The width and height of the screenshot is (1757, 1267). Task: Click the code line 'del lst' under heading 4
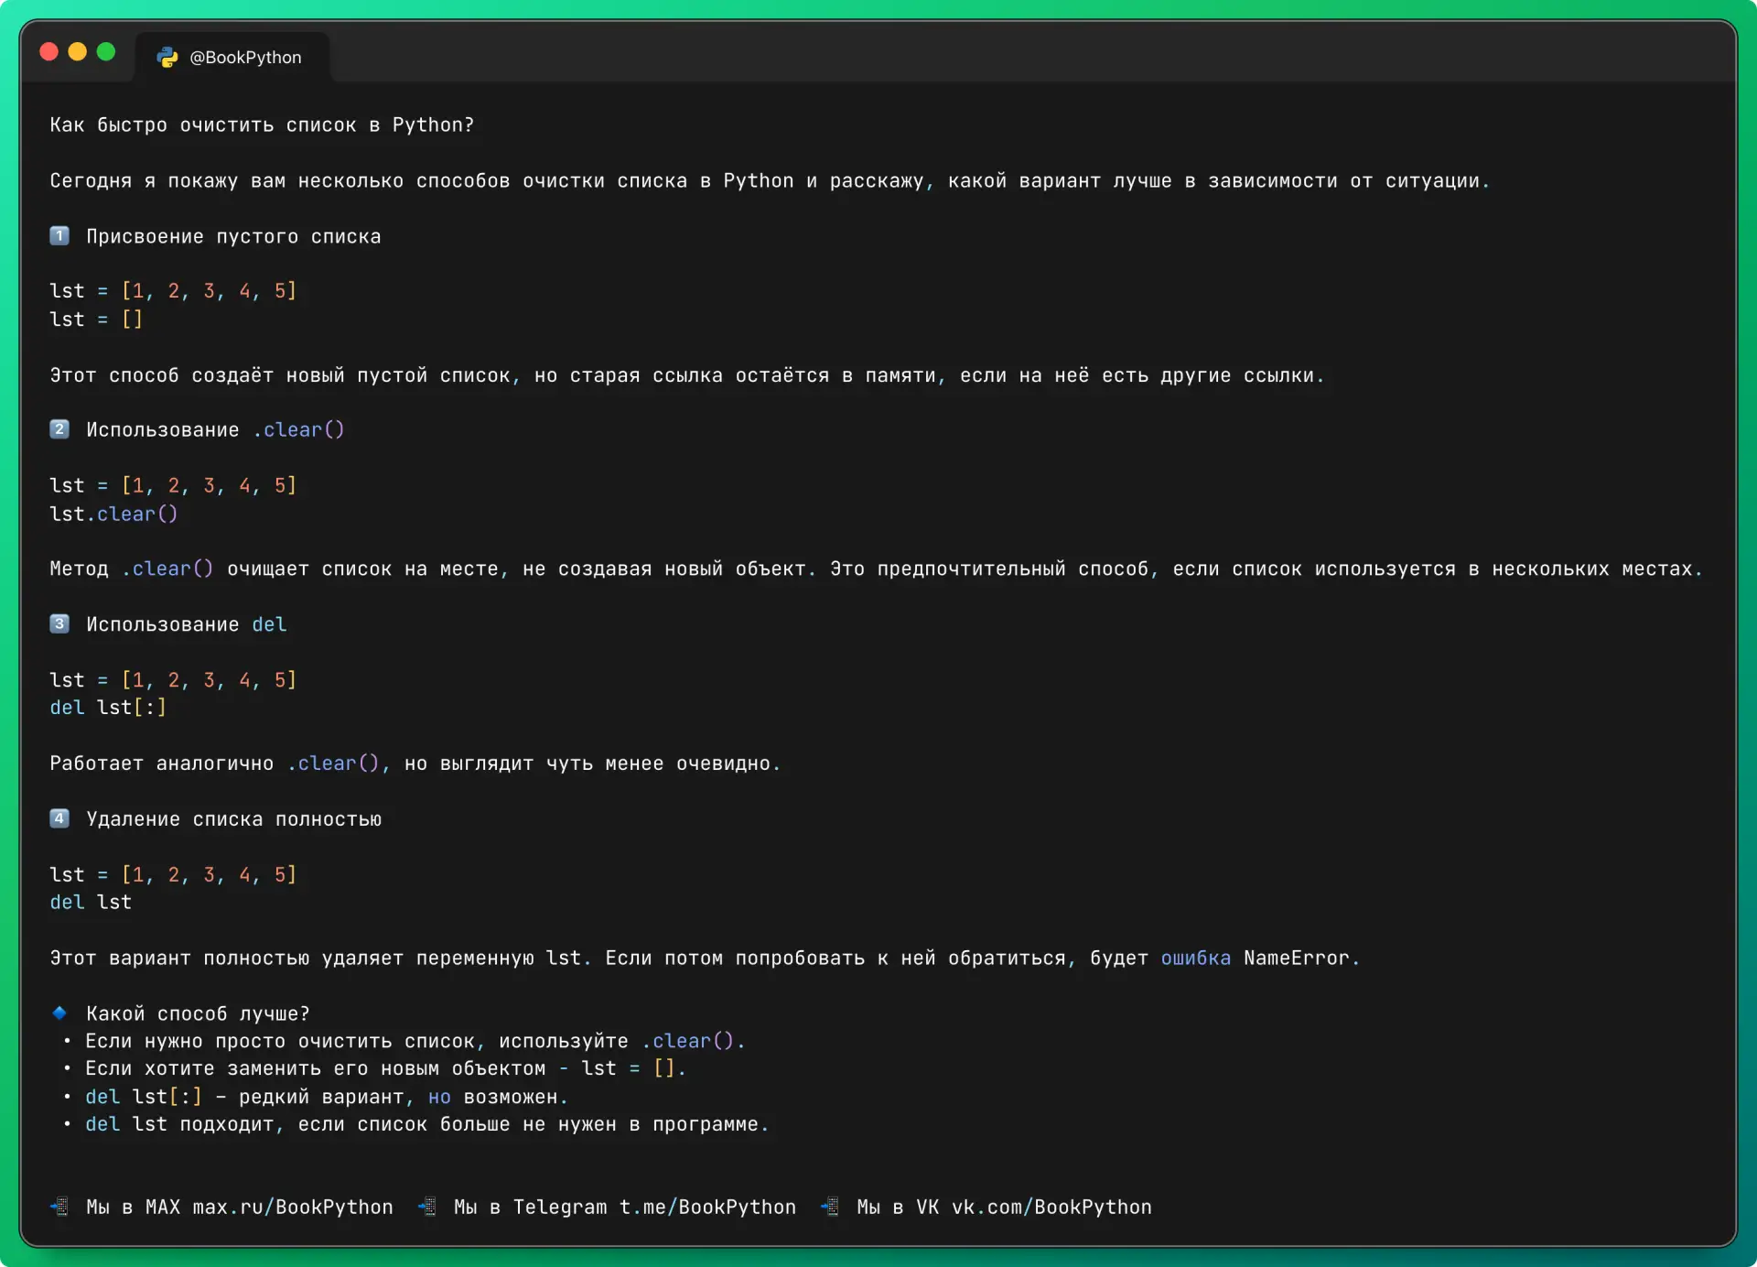(91, 903)
